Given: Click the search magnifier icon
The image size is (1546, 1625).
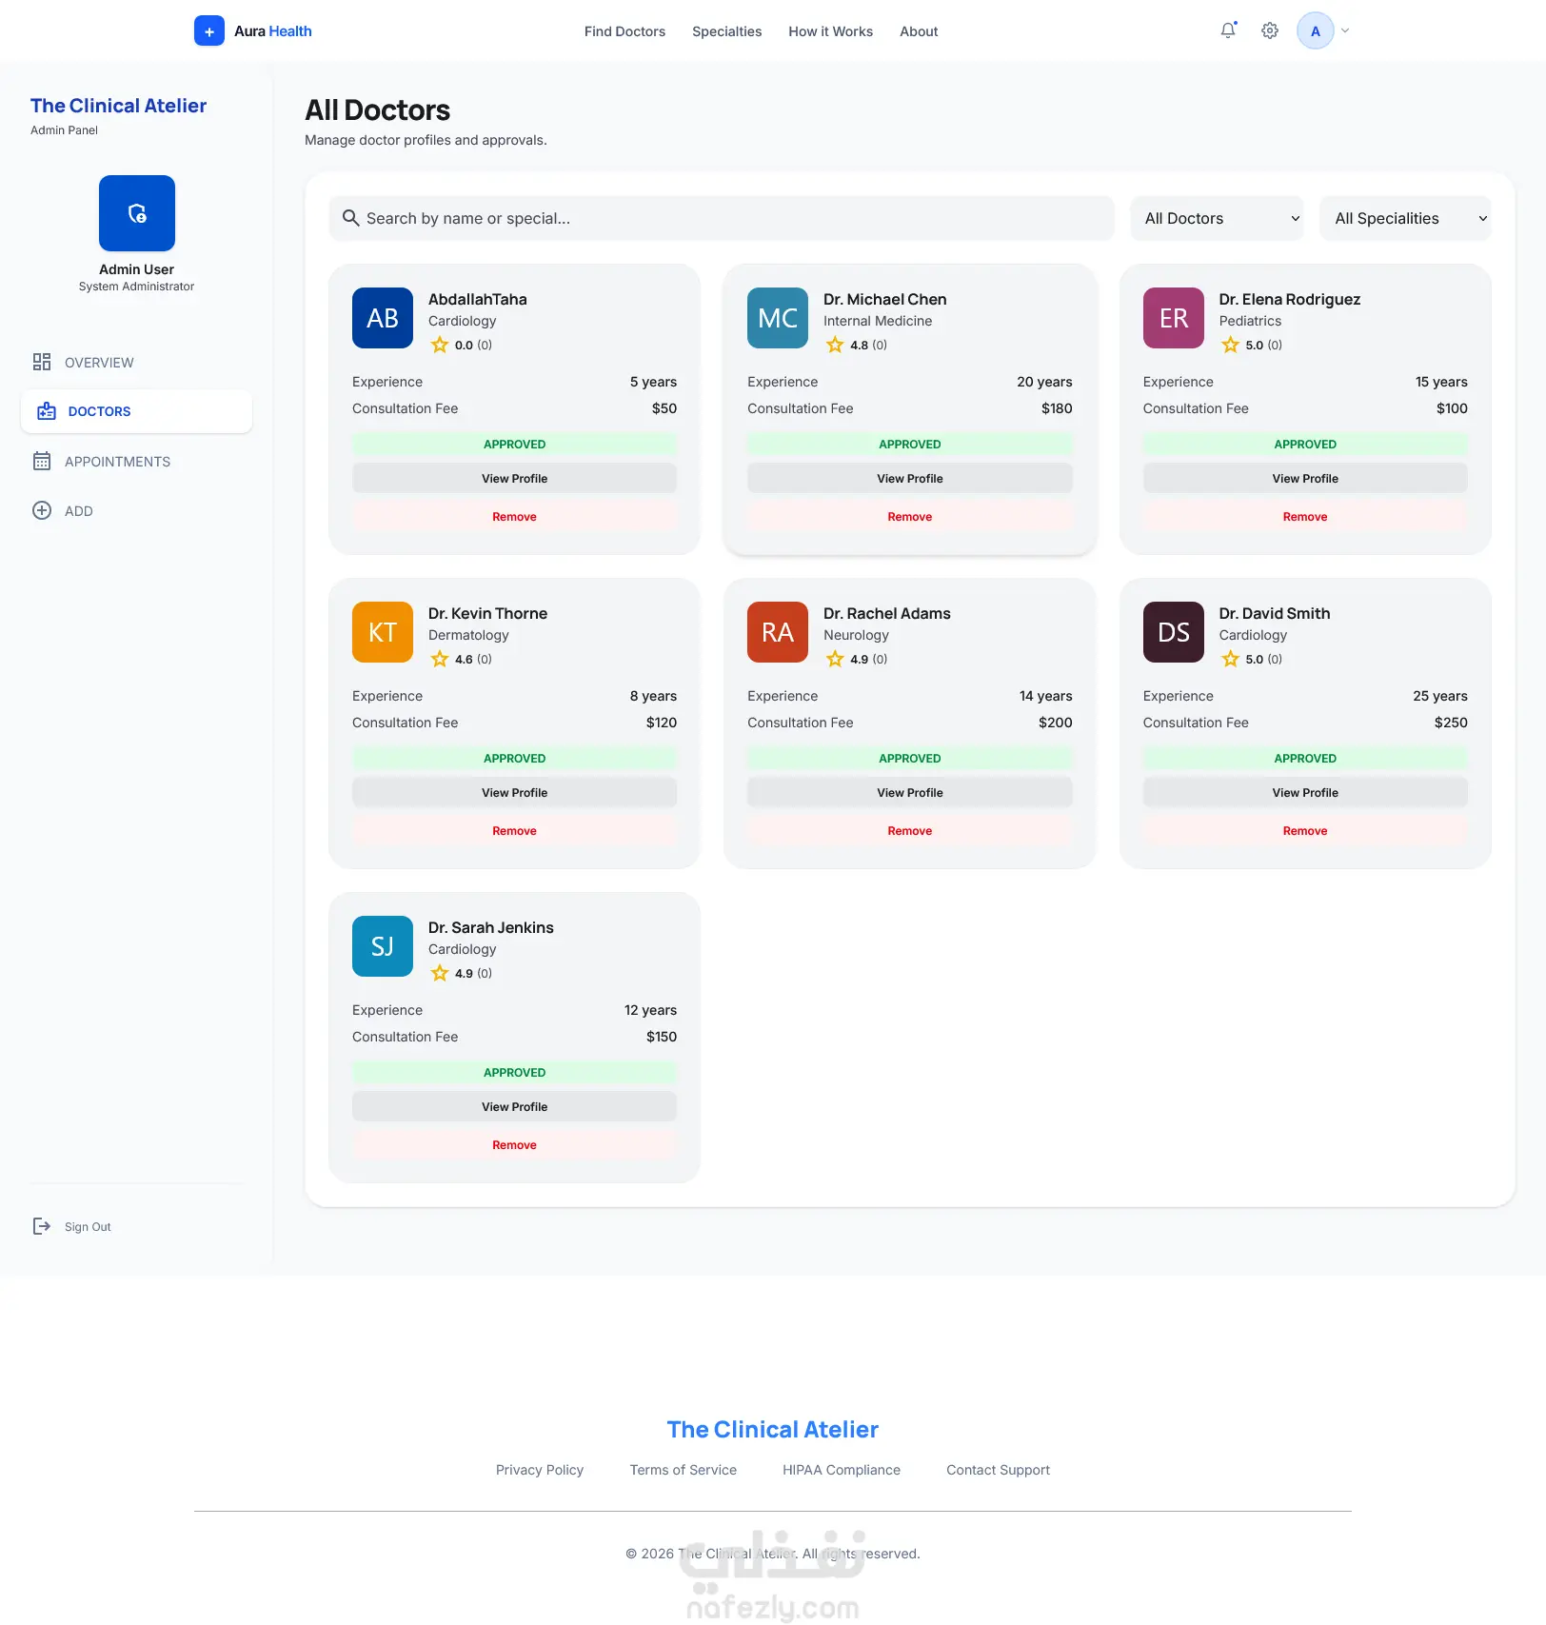Looking at the screenshot, I should pyautogui.click(x=350, y=218).
